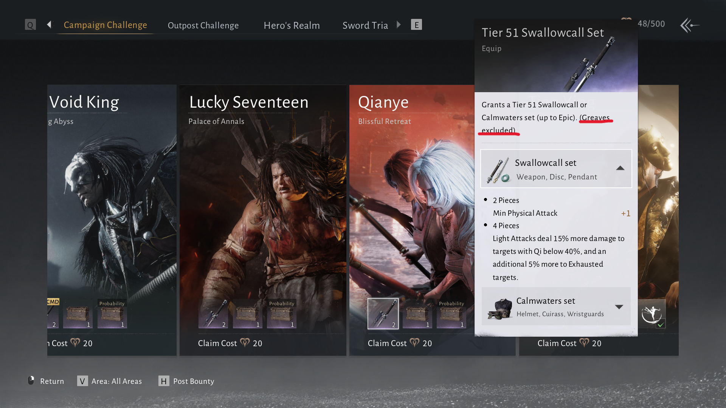Viewport: 726px width, 408px height.
Task: Select Qianye's highlighted sword reward icon
Action: coord(383,314)
